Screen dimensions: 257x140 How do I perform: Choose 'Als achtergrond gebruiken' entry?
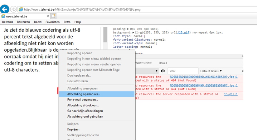97,116
